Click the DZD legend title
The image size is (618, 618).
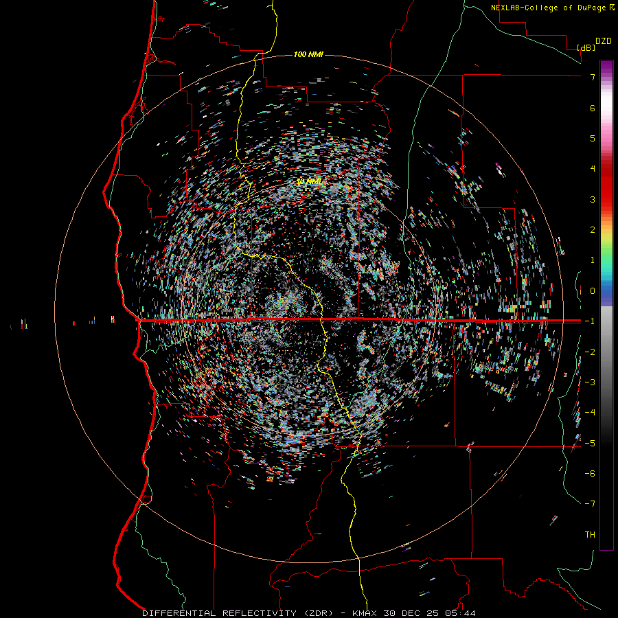point(604,41)
